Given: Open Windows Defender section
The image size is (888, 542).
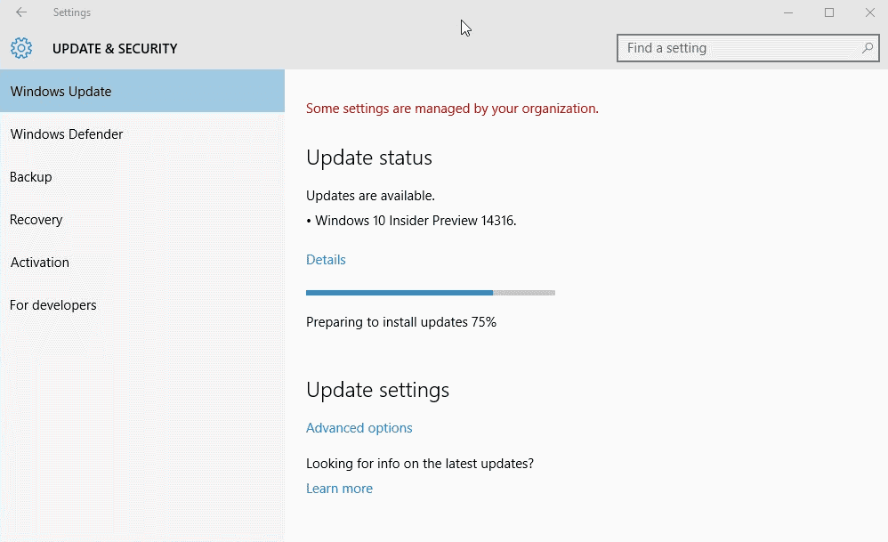Looking at the screenshot, I should pyautogui.click(x=142, y=134).
